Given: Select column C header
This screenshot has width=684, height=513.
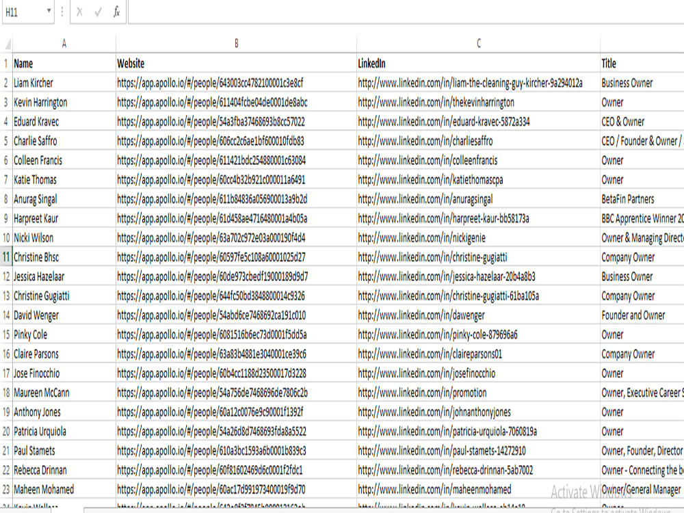Looking at the screenshot, I should [479, 43].
